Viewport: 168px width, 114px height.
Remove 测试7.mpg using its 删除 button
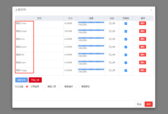point(143,70)
